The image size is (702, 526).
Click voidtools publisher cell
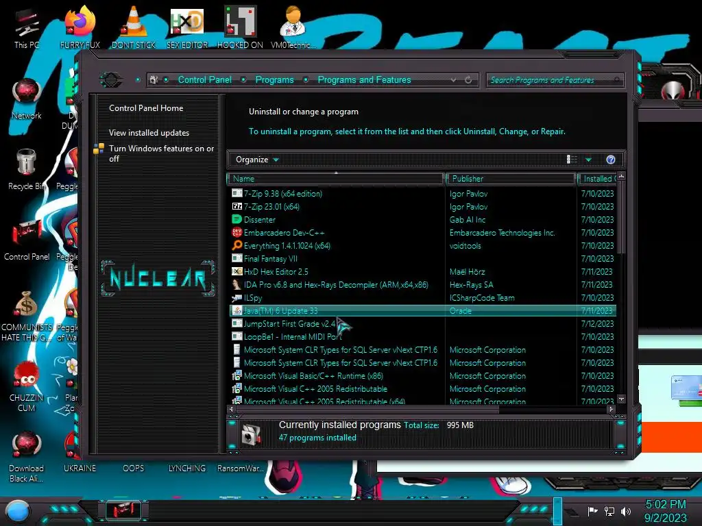pyautogui.click(x=465, y=246)
